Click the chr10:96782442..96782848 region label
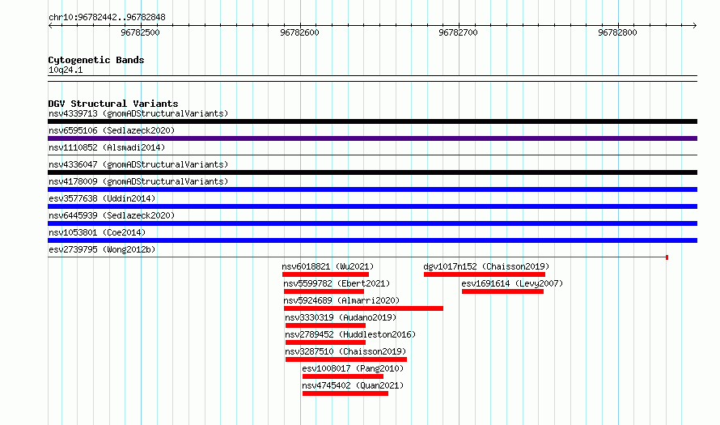 pyautogui.click(x=107, y=18)
